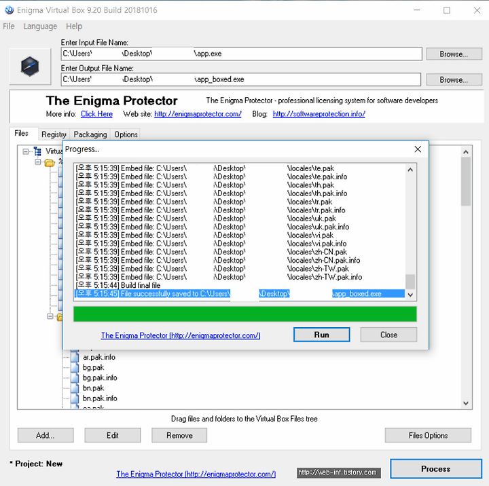
Task: Click the Enigma Virtual Box title bar icon
Action: 9,10
